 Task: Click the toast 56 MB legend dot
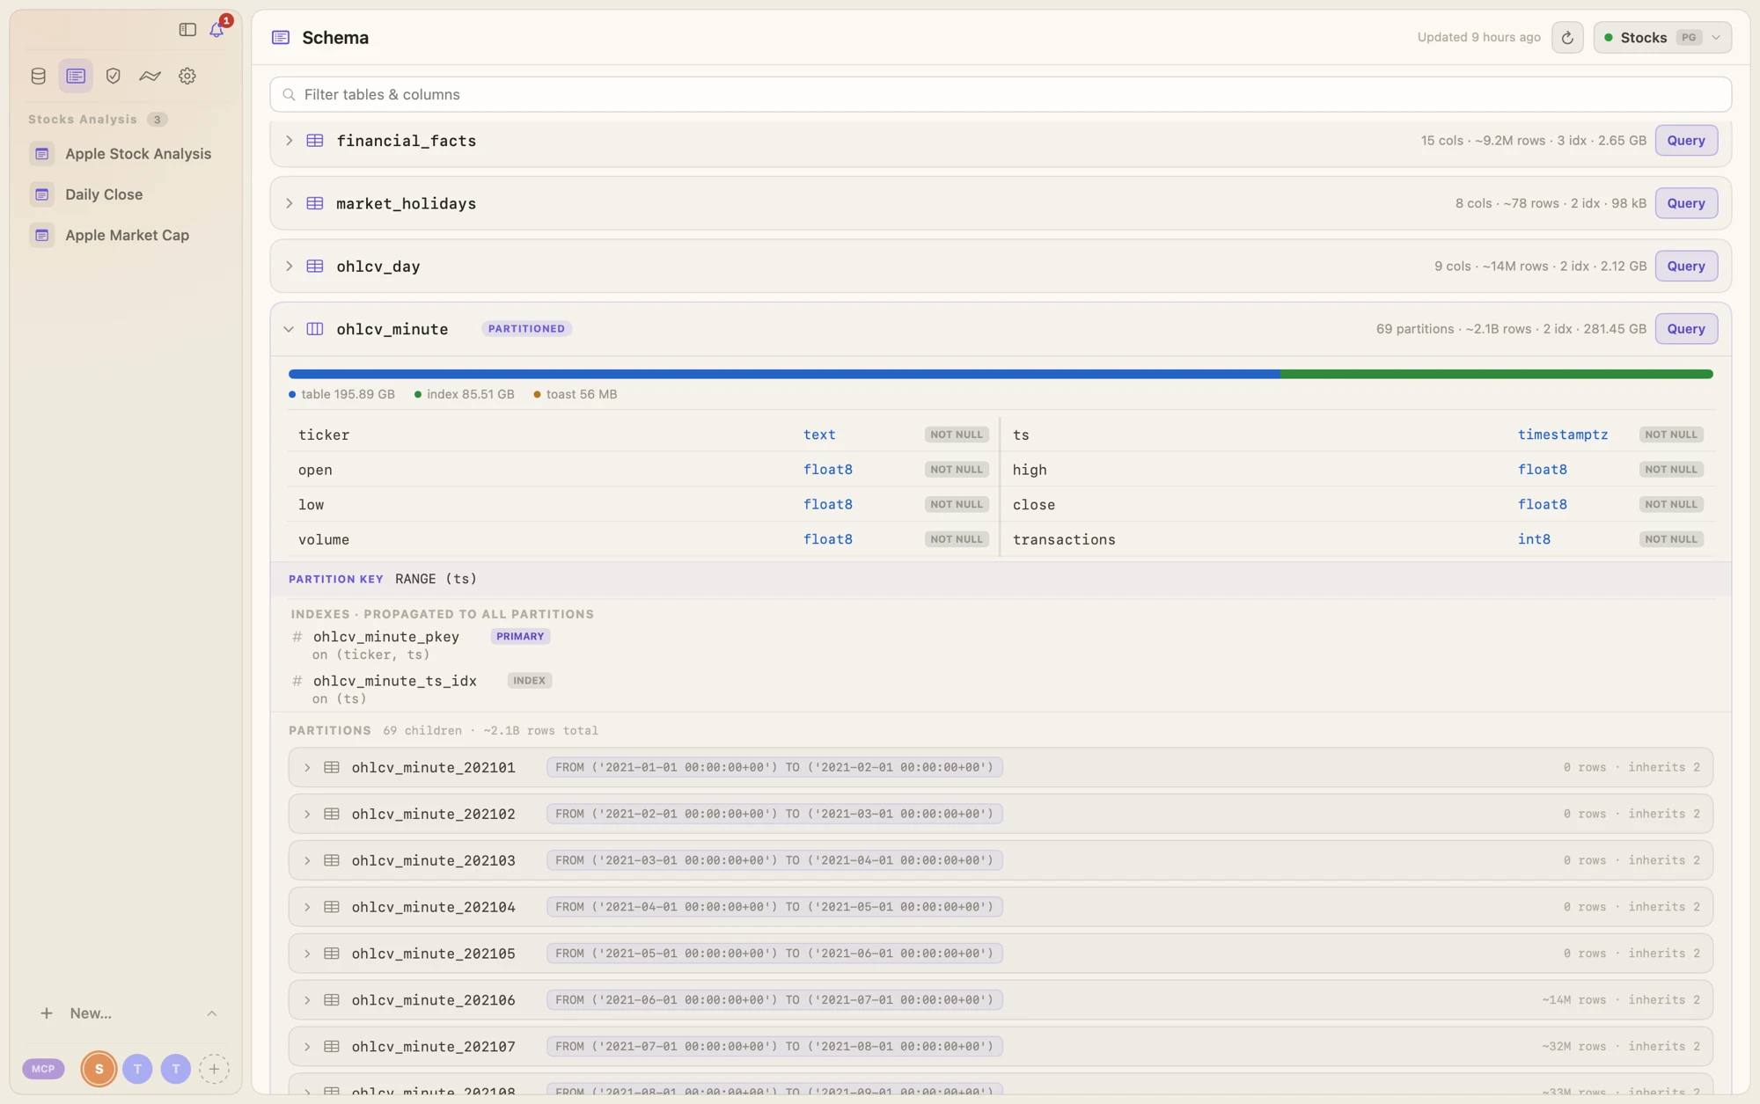pos(537,395)
